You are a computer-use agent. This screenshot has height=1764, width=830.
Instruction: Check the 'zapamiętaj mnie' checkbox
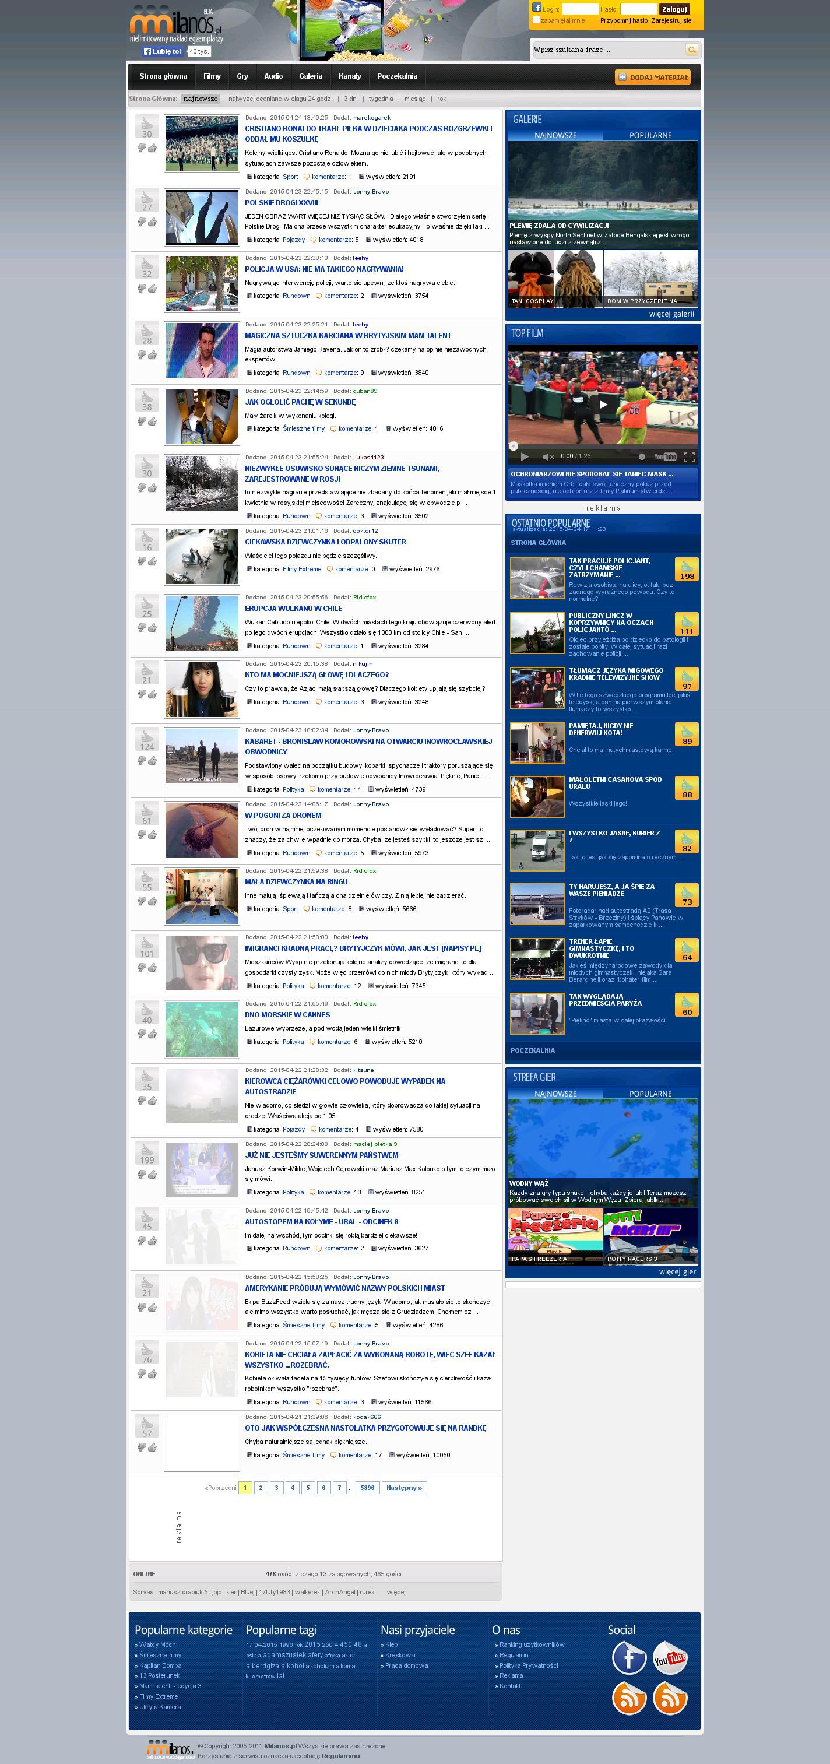tap(536, 20)
